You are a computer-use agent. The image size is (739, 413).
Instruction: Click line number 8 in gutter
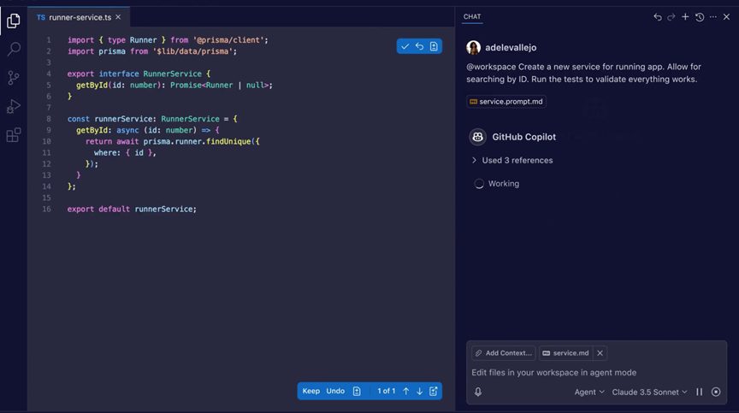49,119
